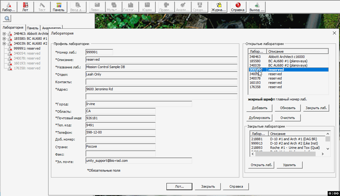Expand tree node 340039 BC AU680 #2

pyautogui.click(x=4, y=43)
